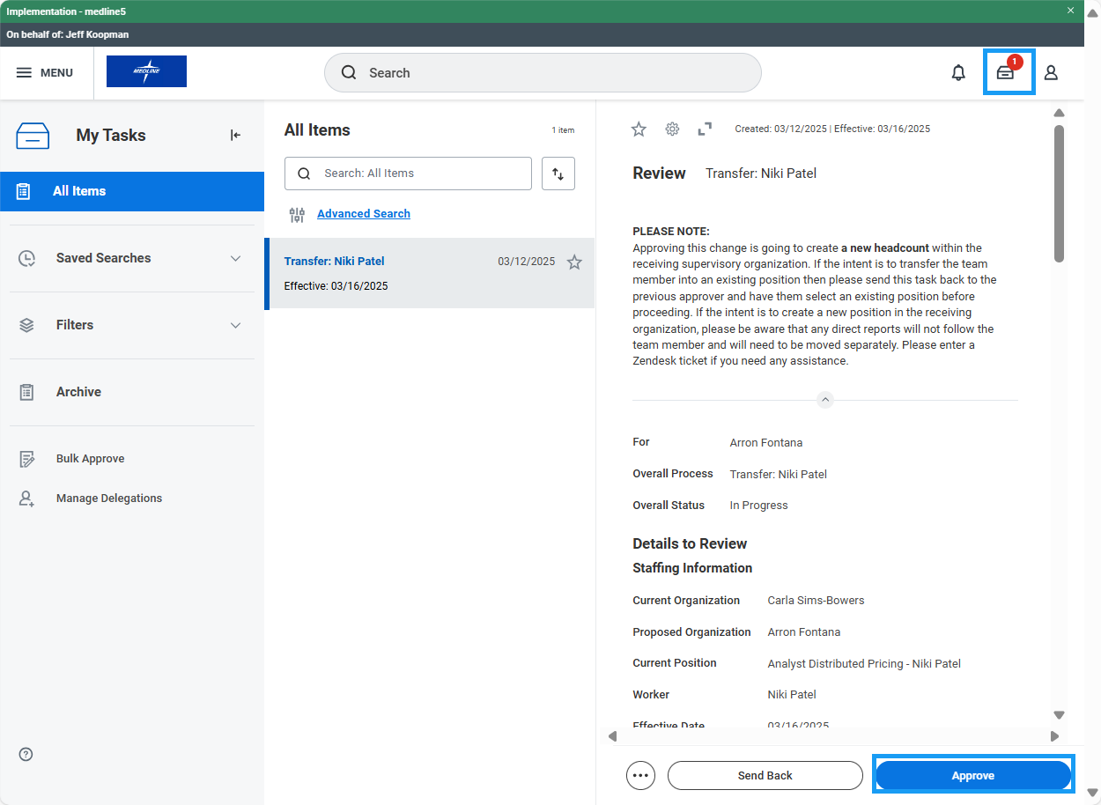Open the profile account icon
The image size is (1101, 805).
(x=1051, y=73)
